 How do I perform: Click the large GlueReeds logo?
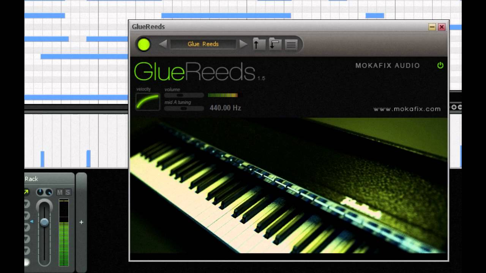click(x=194, y=72)
